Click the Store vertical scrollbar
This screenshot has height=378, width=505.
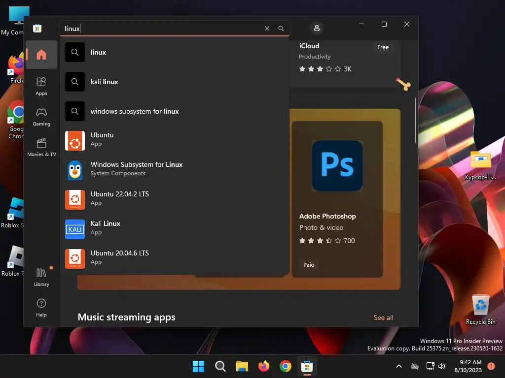415,121
